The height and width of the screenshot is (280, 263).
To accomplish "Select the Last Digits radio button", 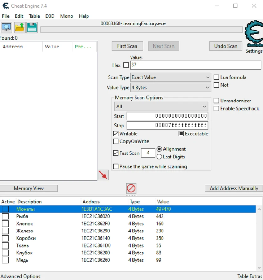I will point(159,157).
